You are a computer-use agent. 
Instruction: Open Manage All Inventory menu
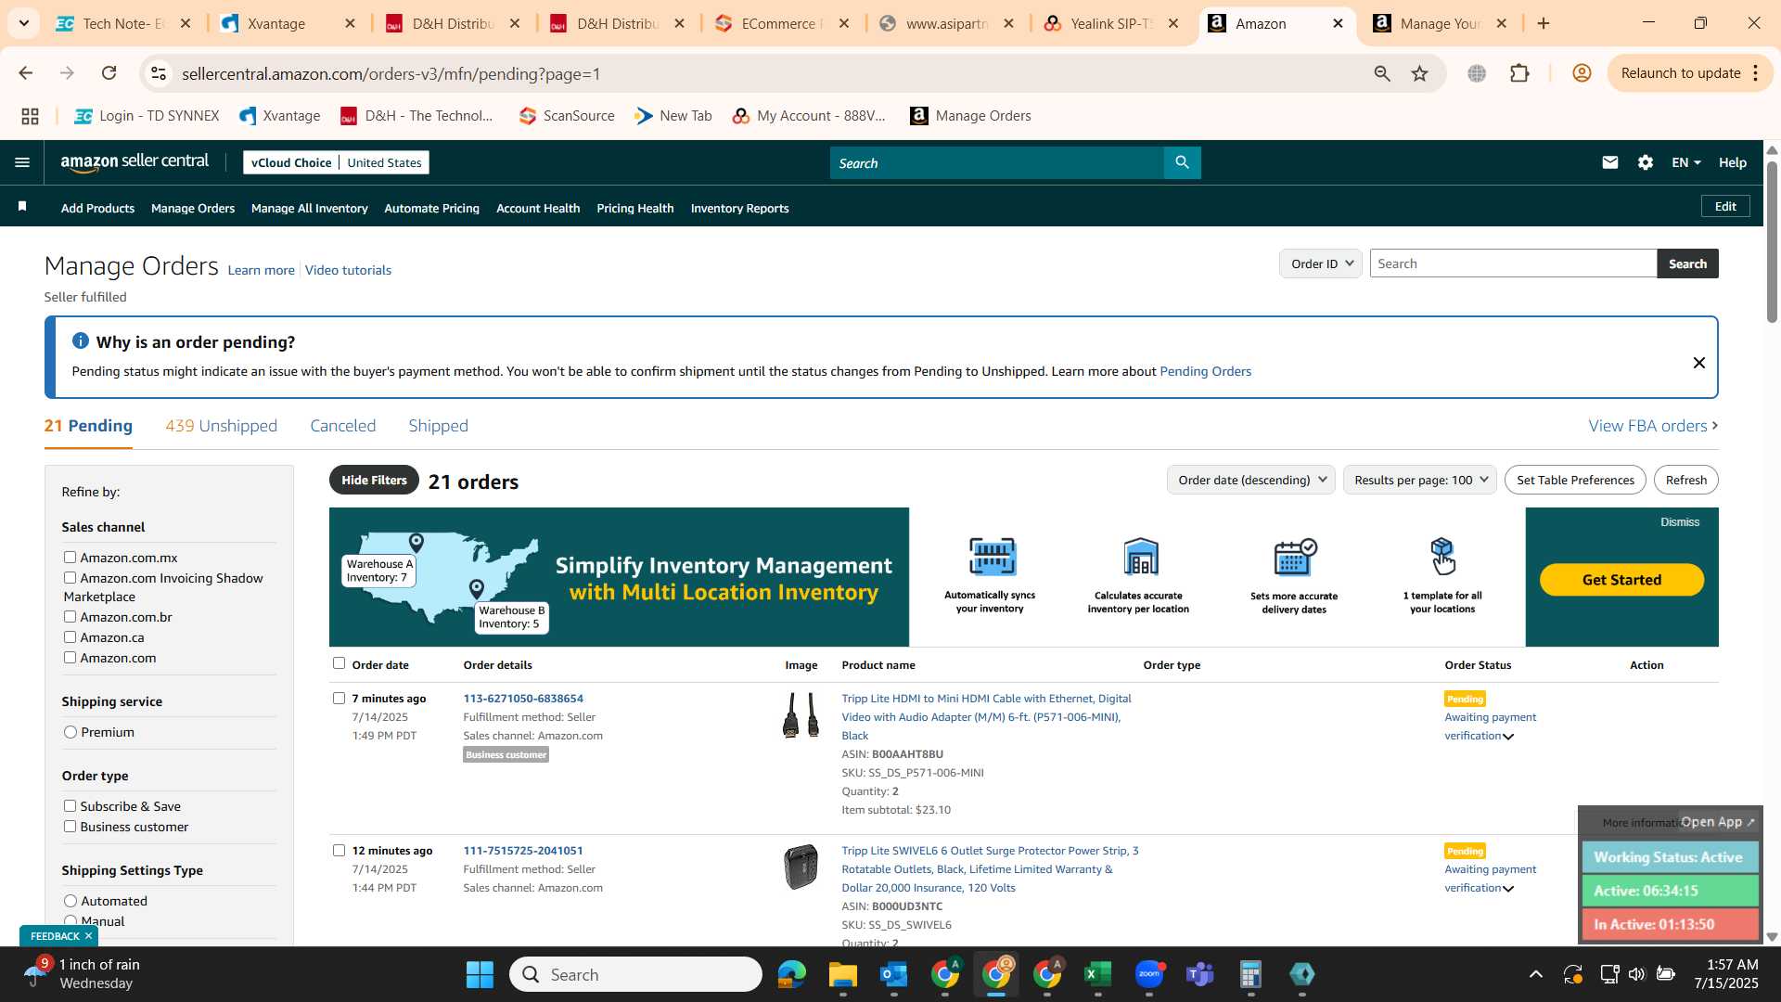pyautogui.click(x=309, y=208)
